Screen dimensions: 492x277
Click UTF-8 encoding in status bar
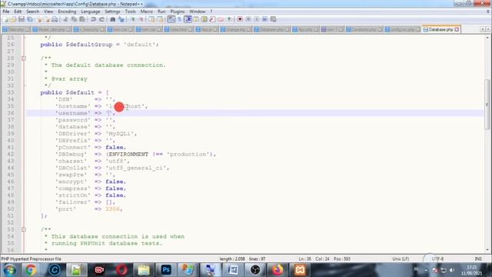pyautogui.click(x=437, y=259)
